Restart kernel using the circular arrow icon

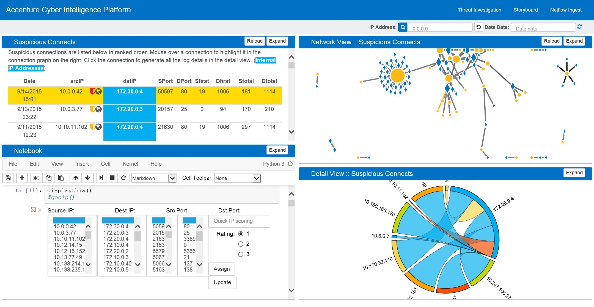click(x=124, y=178)
